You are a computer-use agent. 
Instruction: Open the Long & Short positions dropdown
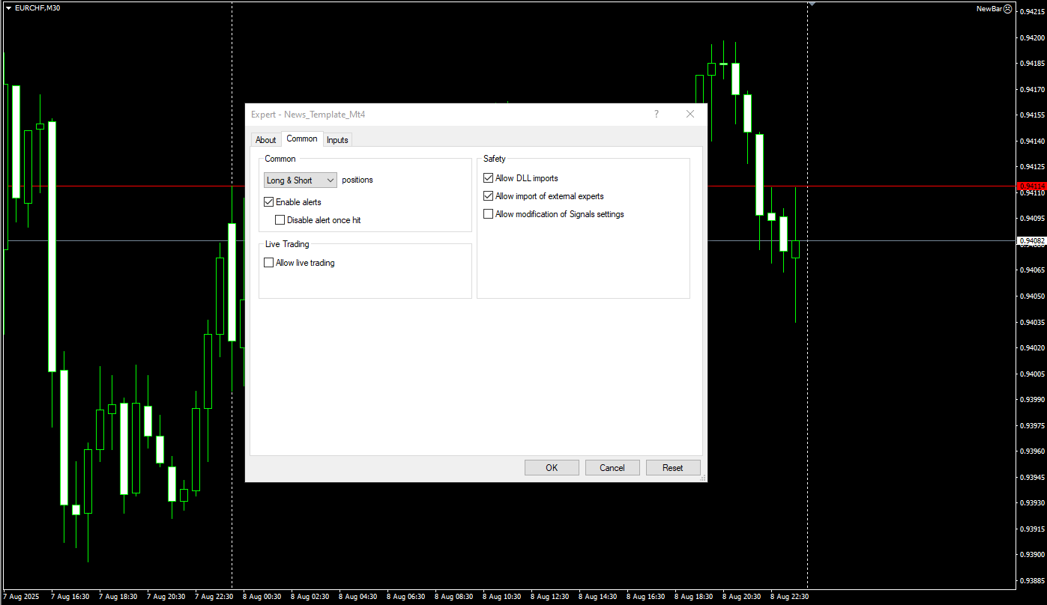[x=301, y=180]
